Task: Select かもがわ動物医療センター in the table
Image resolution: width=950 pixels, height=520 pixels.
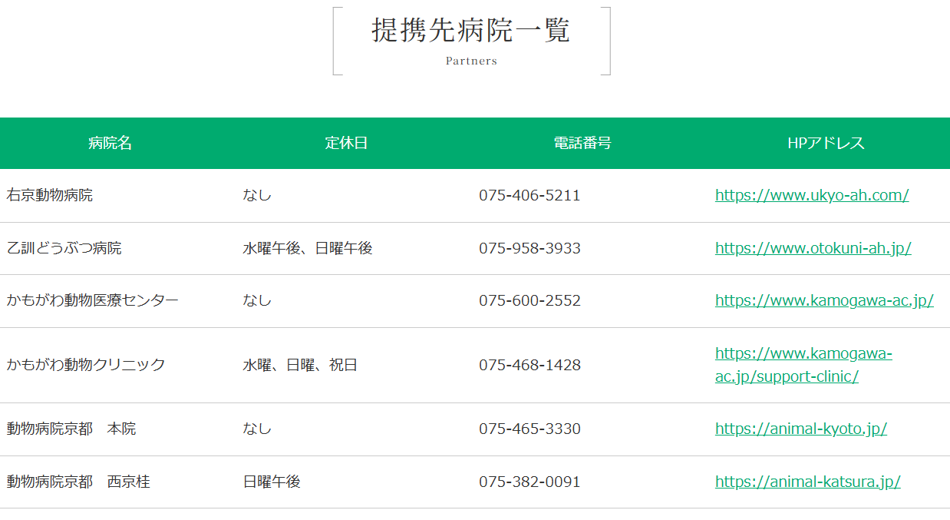Action: [92, 300]
